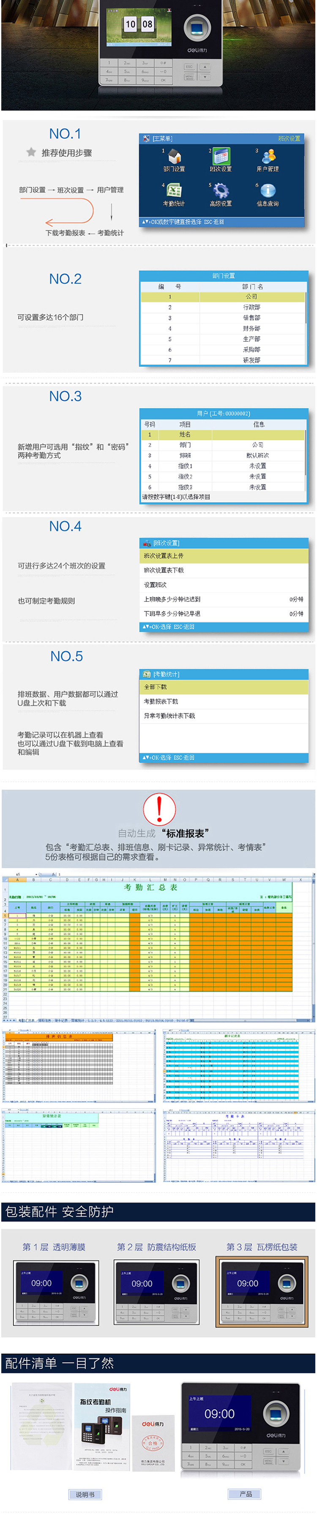The image size is (317, 1517).
Task: Choose 异常考勤统计表下载 in statistics menu
Action: (x=224, y=716)
